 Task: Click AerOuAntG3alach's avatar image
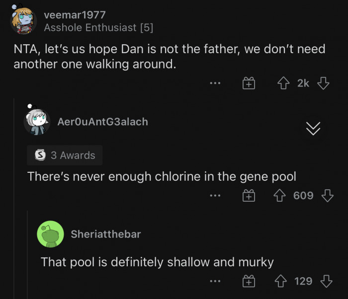[x=36, y=122]
